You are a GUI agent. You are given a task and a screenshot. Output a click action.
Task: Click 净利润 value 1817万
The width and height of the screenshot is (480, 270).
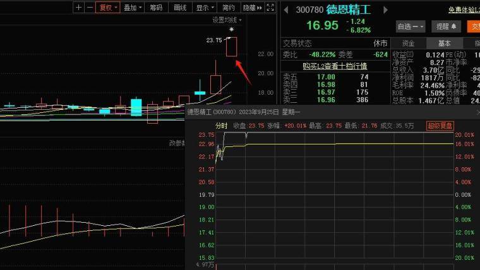[432, 78]
